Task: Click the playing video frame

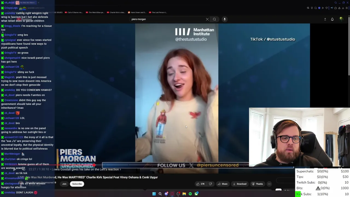Action: pyautogui.click(x=177, y=93)
